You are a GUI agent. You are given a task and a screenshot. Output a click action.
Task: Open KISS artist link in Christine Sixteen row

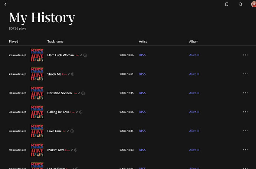pos(142,93)
